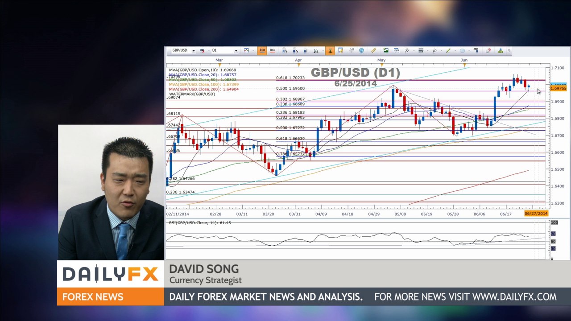
Task: Click the blue globe icon
Action: pos(361,50)
